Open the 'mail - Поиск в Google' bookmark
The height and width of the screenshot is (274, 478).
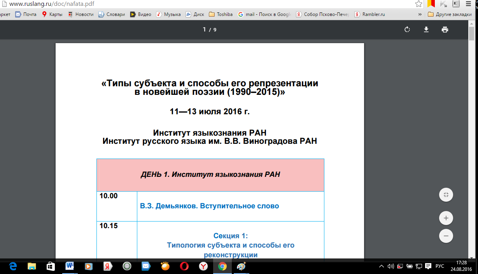point(264,14)
